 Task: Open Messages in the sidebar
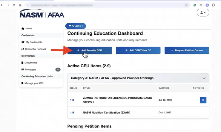pos(30,69)
